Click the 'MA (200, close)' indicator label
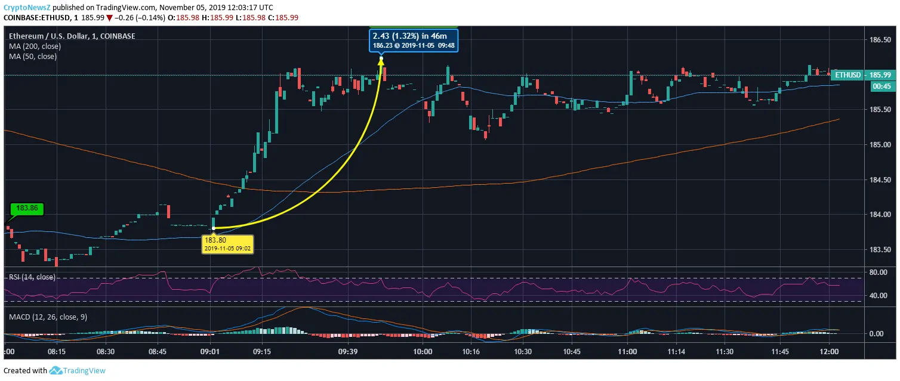 point(35,46)
